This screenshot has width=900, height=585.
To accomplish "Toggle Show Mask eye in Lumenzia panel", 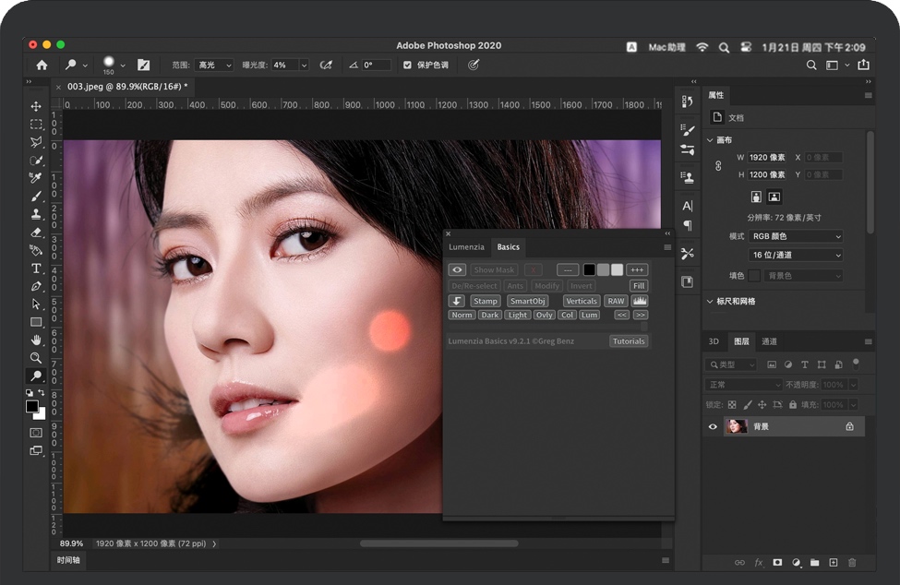I will 456,269.
